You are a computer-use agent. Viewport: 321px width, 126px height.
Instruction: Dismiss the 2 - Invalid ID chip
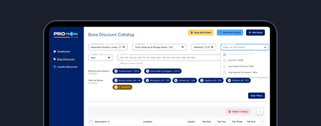[116, 87]
